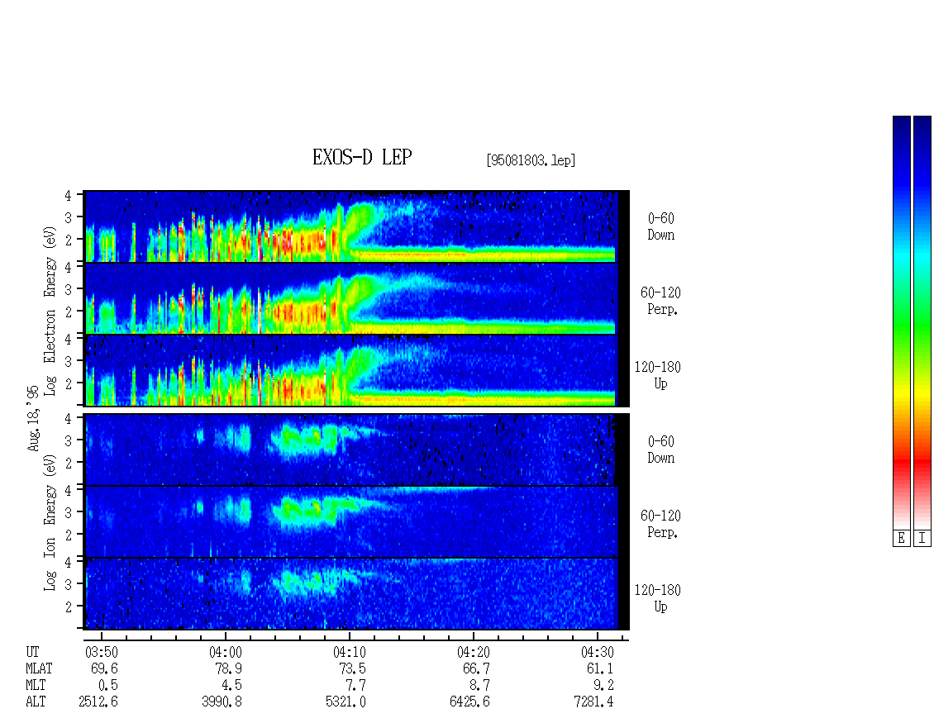
Task: Click the MLT value 4.5
Action: coord(231,686)
